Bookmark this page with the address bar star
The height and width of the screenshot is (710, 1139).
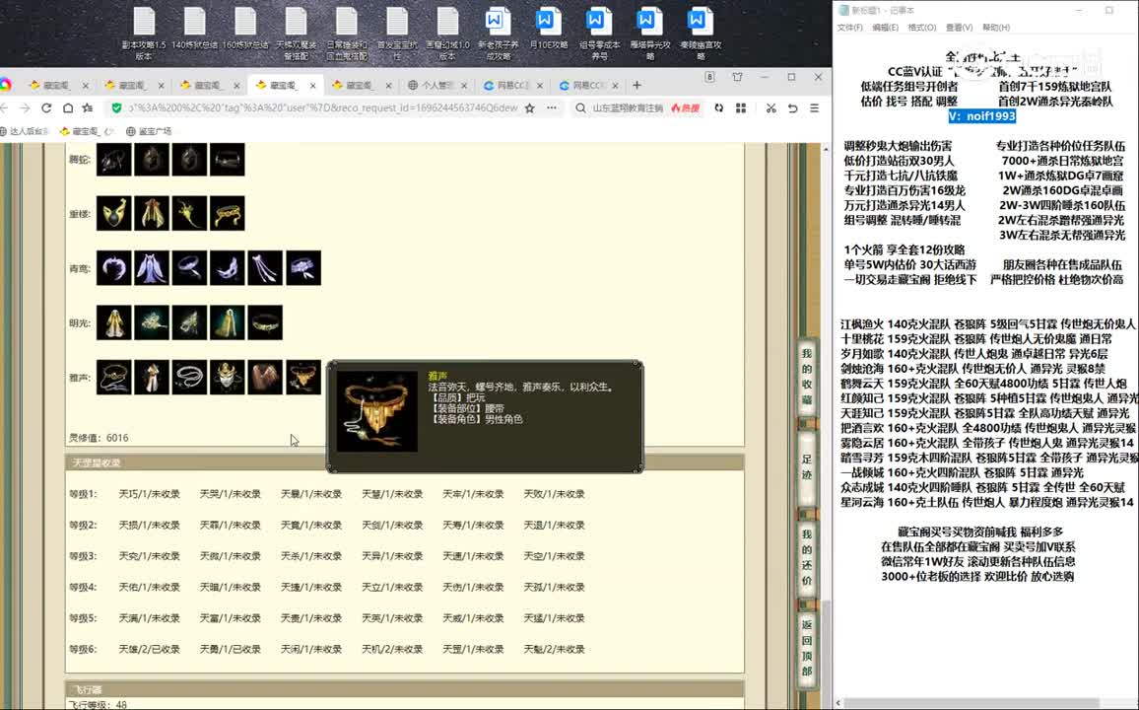(x=529, y=108)
